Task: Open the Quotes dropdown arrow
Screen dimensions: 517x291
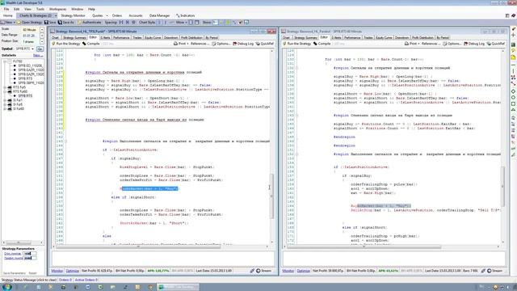Action: (x=107, y=15)
